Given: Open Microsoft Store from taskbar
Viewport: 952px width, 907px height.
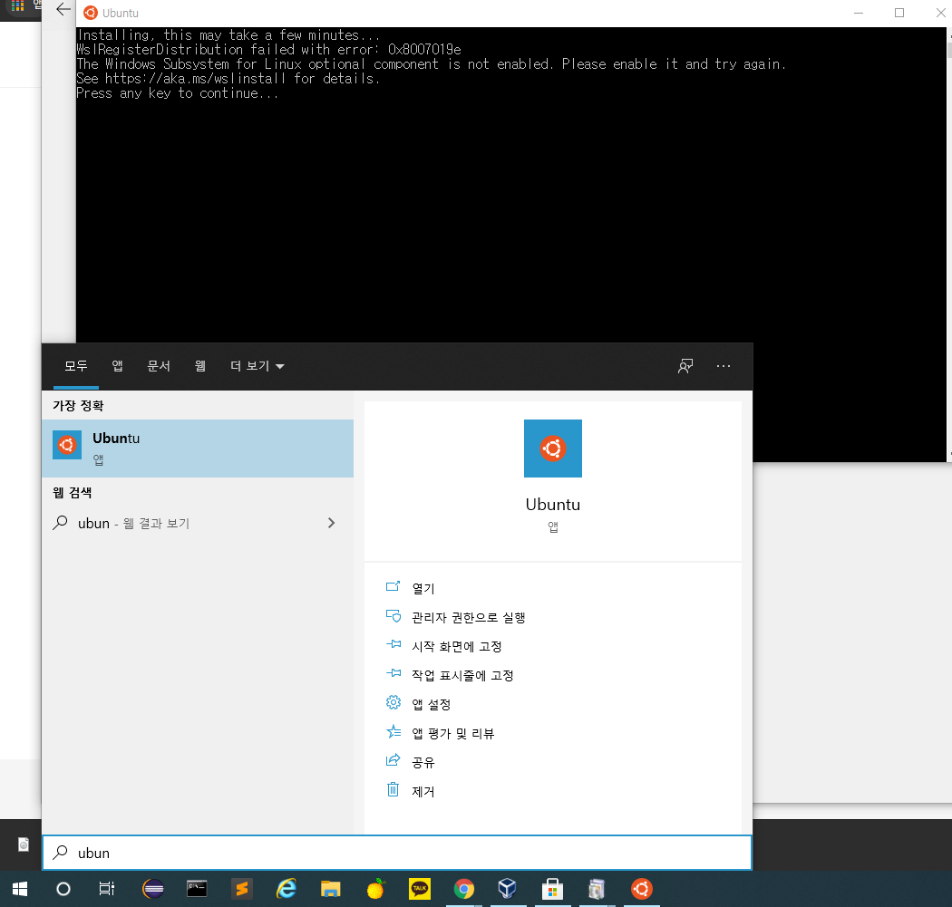Looking at the screenshot, I should point(552,890).
